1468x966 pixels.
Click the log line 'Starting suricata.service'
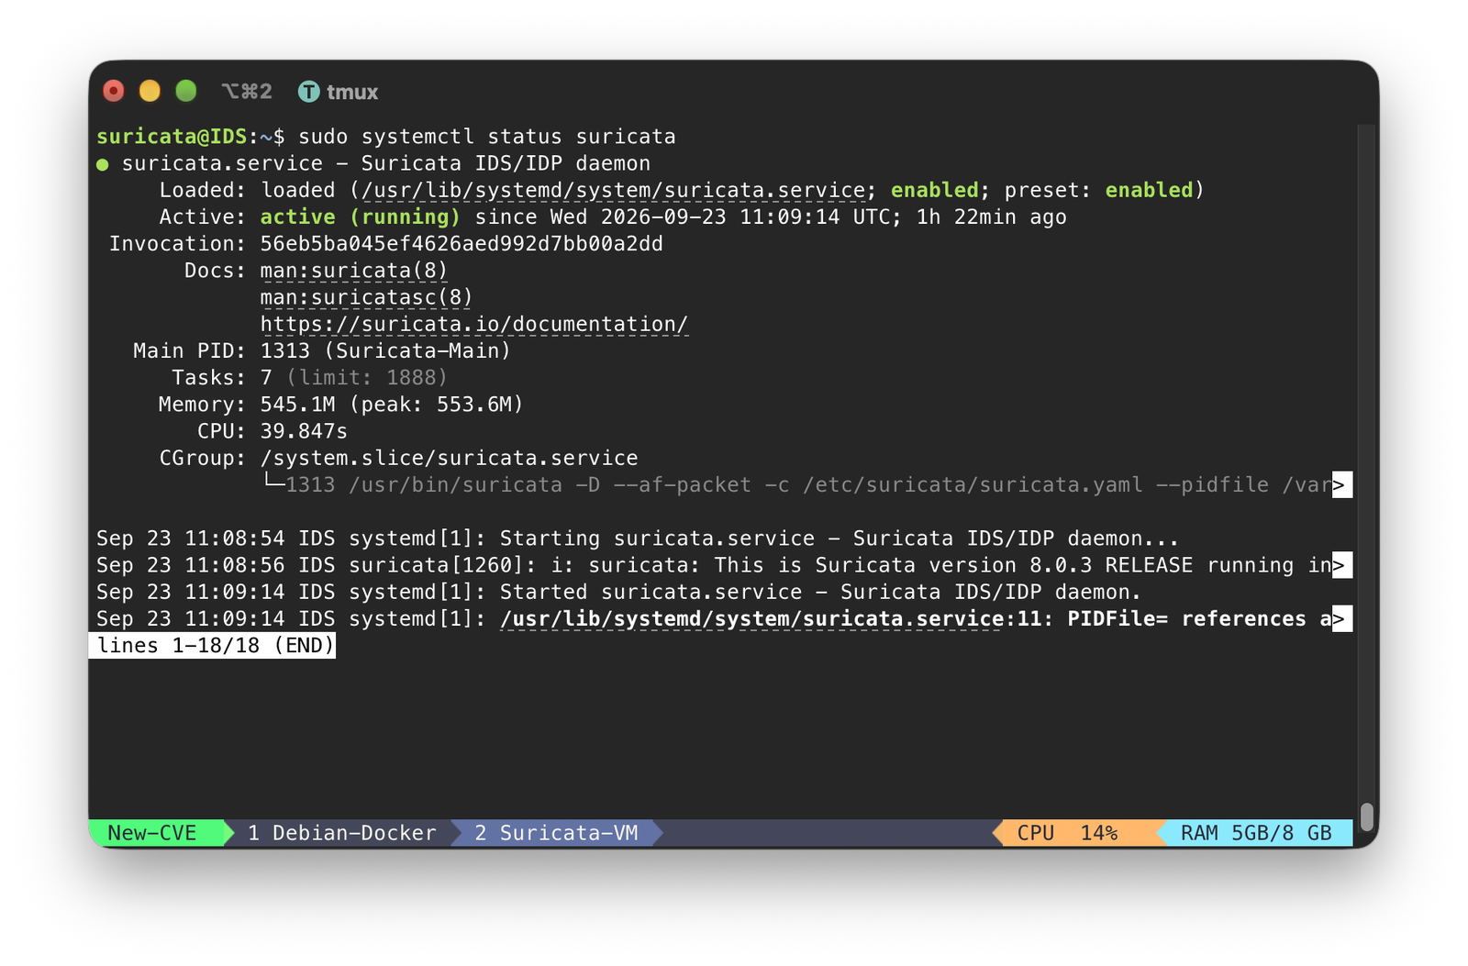[638, 539]
